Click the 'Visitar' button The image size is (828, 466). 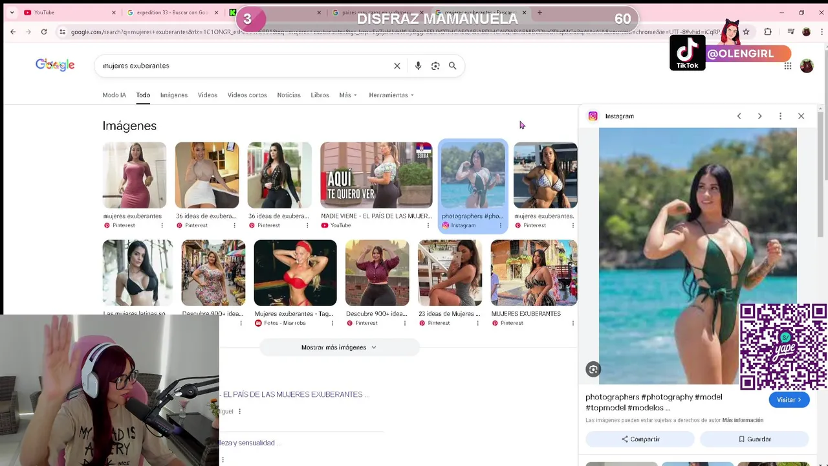[x=789, y=400]
